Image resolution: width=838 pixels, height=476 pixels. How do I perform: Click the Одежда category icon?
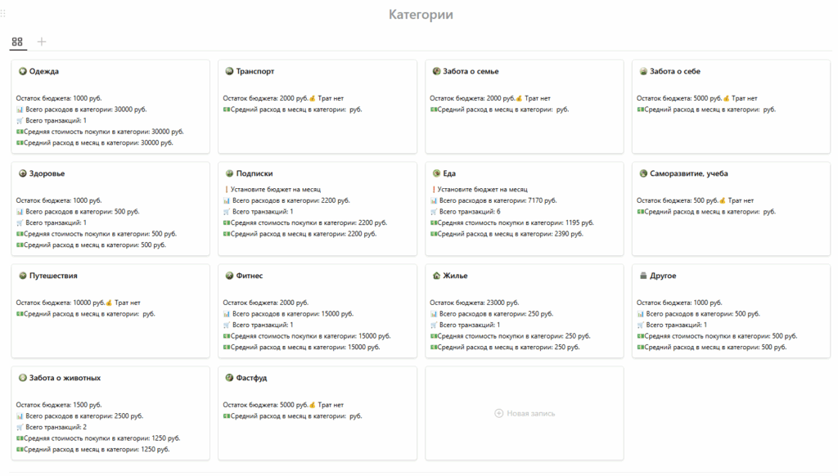tap(23, 72)
